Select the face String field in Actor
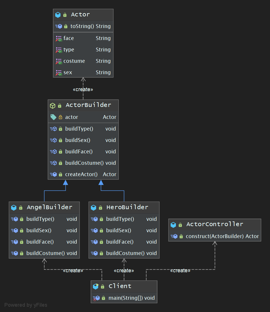270x312 pixels. point(83,38)
